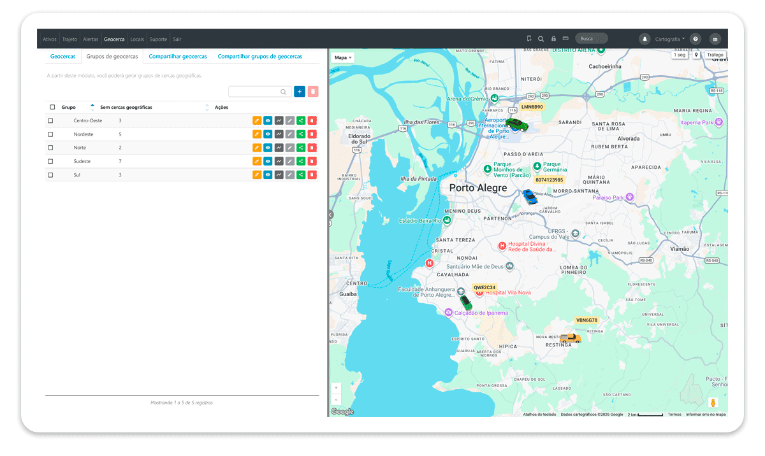Click the orange edit icon for Centro-Oeste
Image resolution: width=765 pixels, height=456 pixels.
[x=257, y=120]
